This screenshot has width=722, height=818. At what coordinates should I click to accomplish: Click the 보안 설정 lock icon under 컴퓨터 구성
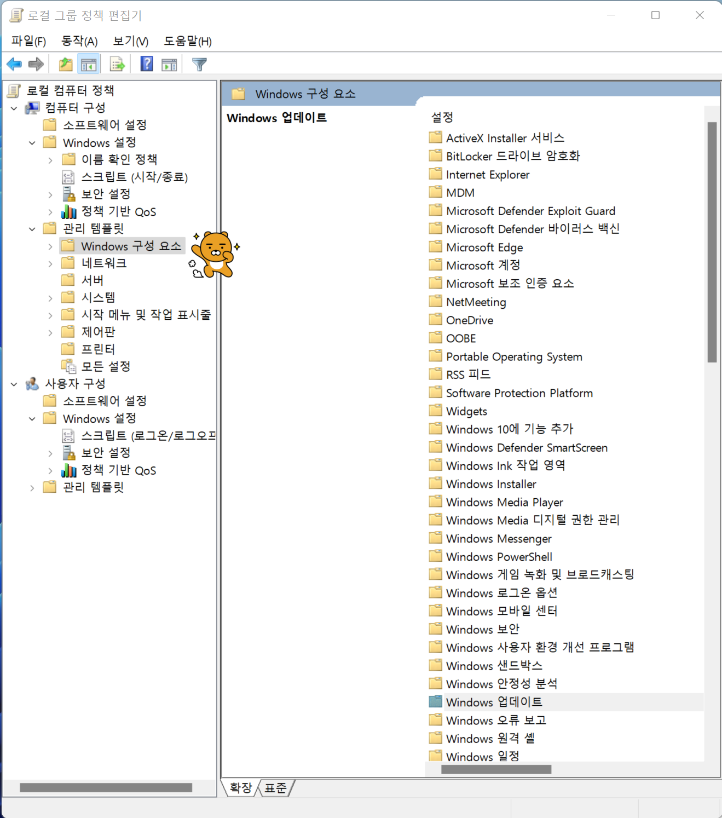click(x=68, y=194)
